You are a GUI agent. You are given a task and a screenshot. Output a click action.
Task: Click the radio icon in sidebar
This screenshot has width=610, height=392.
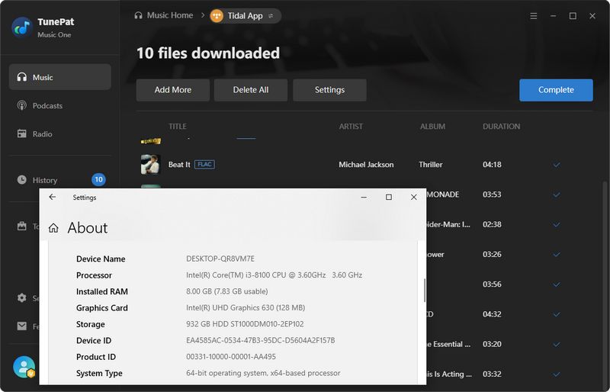pyautogui.click(x=22, y=133)
